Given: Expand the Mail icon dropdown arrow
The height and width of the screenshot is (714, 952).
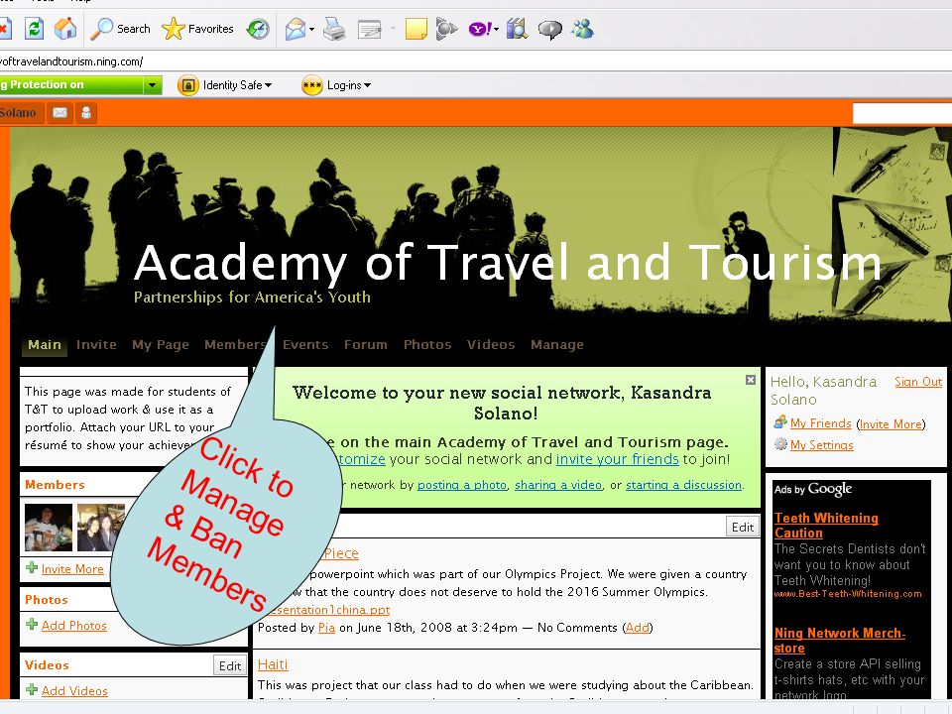Looking at the screenshot, I should [x=311, y=29].
